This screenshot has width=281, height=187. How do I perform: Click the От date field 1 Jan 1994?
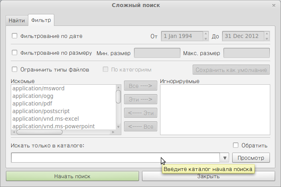(x=182, y=36)
